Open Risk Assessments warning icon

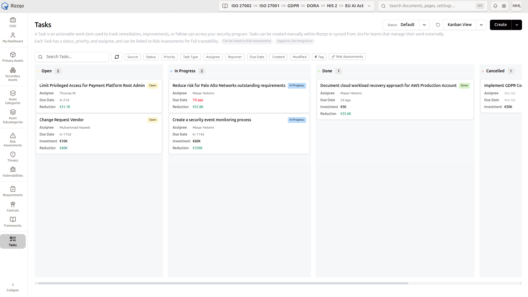(x=13, y=135)
